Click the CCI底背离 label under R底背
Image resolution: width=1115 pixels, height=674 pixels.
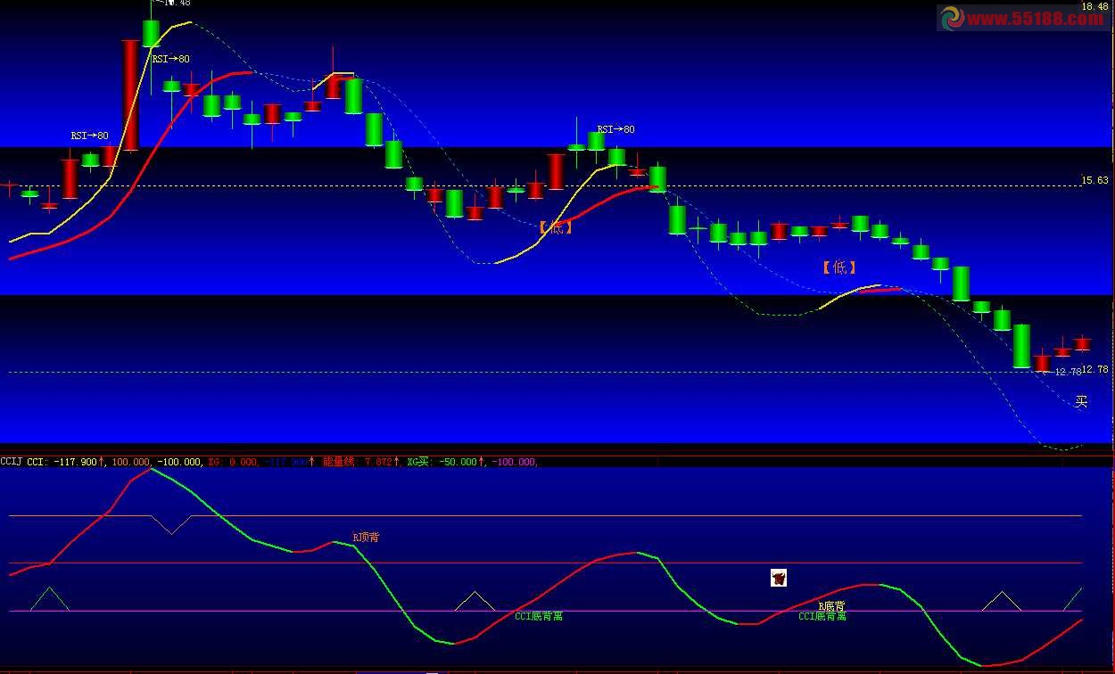822,616
